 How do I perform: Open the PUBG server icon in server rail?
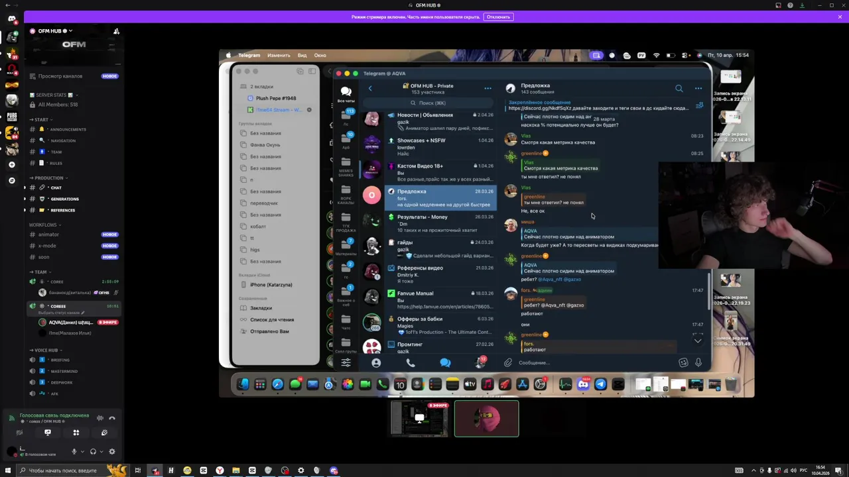11,117
